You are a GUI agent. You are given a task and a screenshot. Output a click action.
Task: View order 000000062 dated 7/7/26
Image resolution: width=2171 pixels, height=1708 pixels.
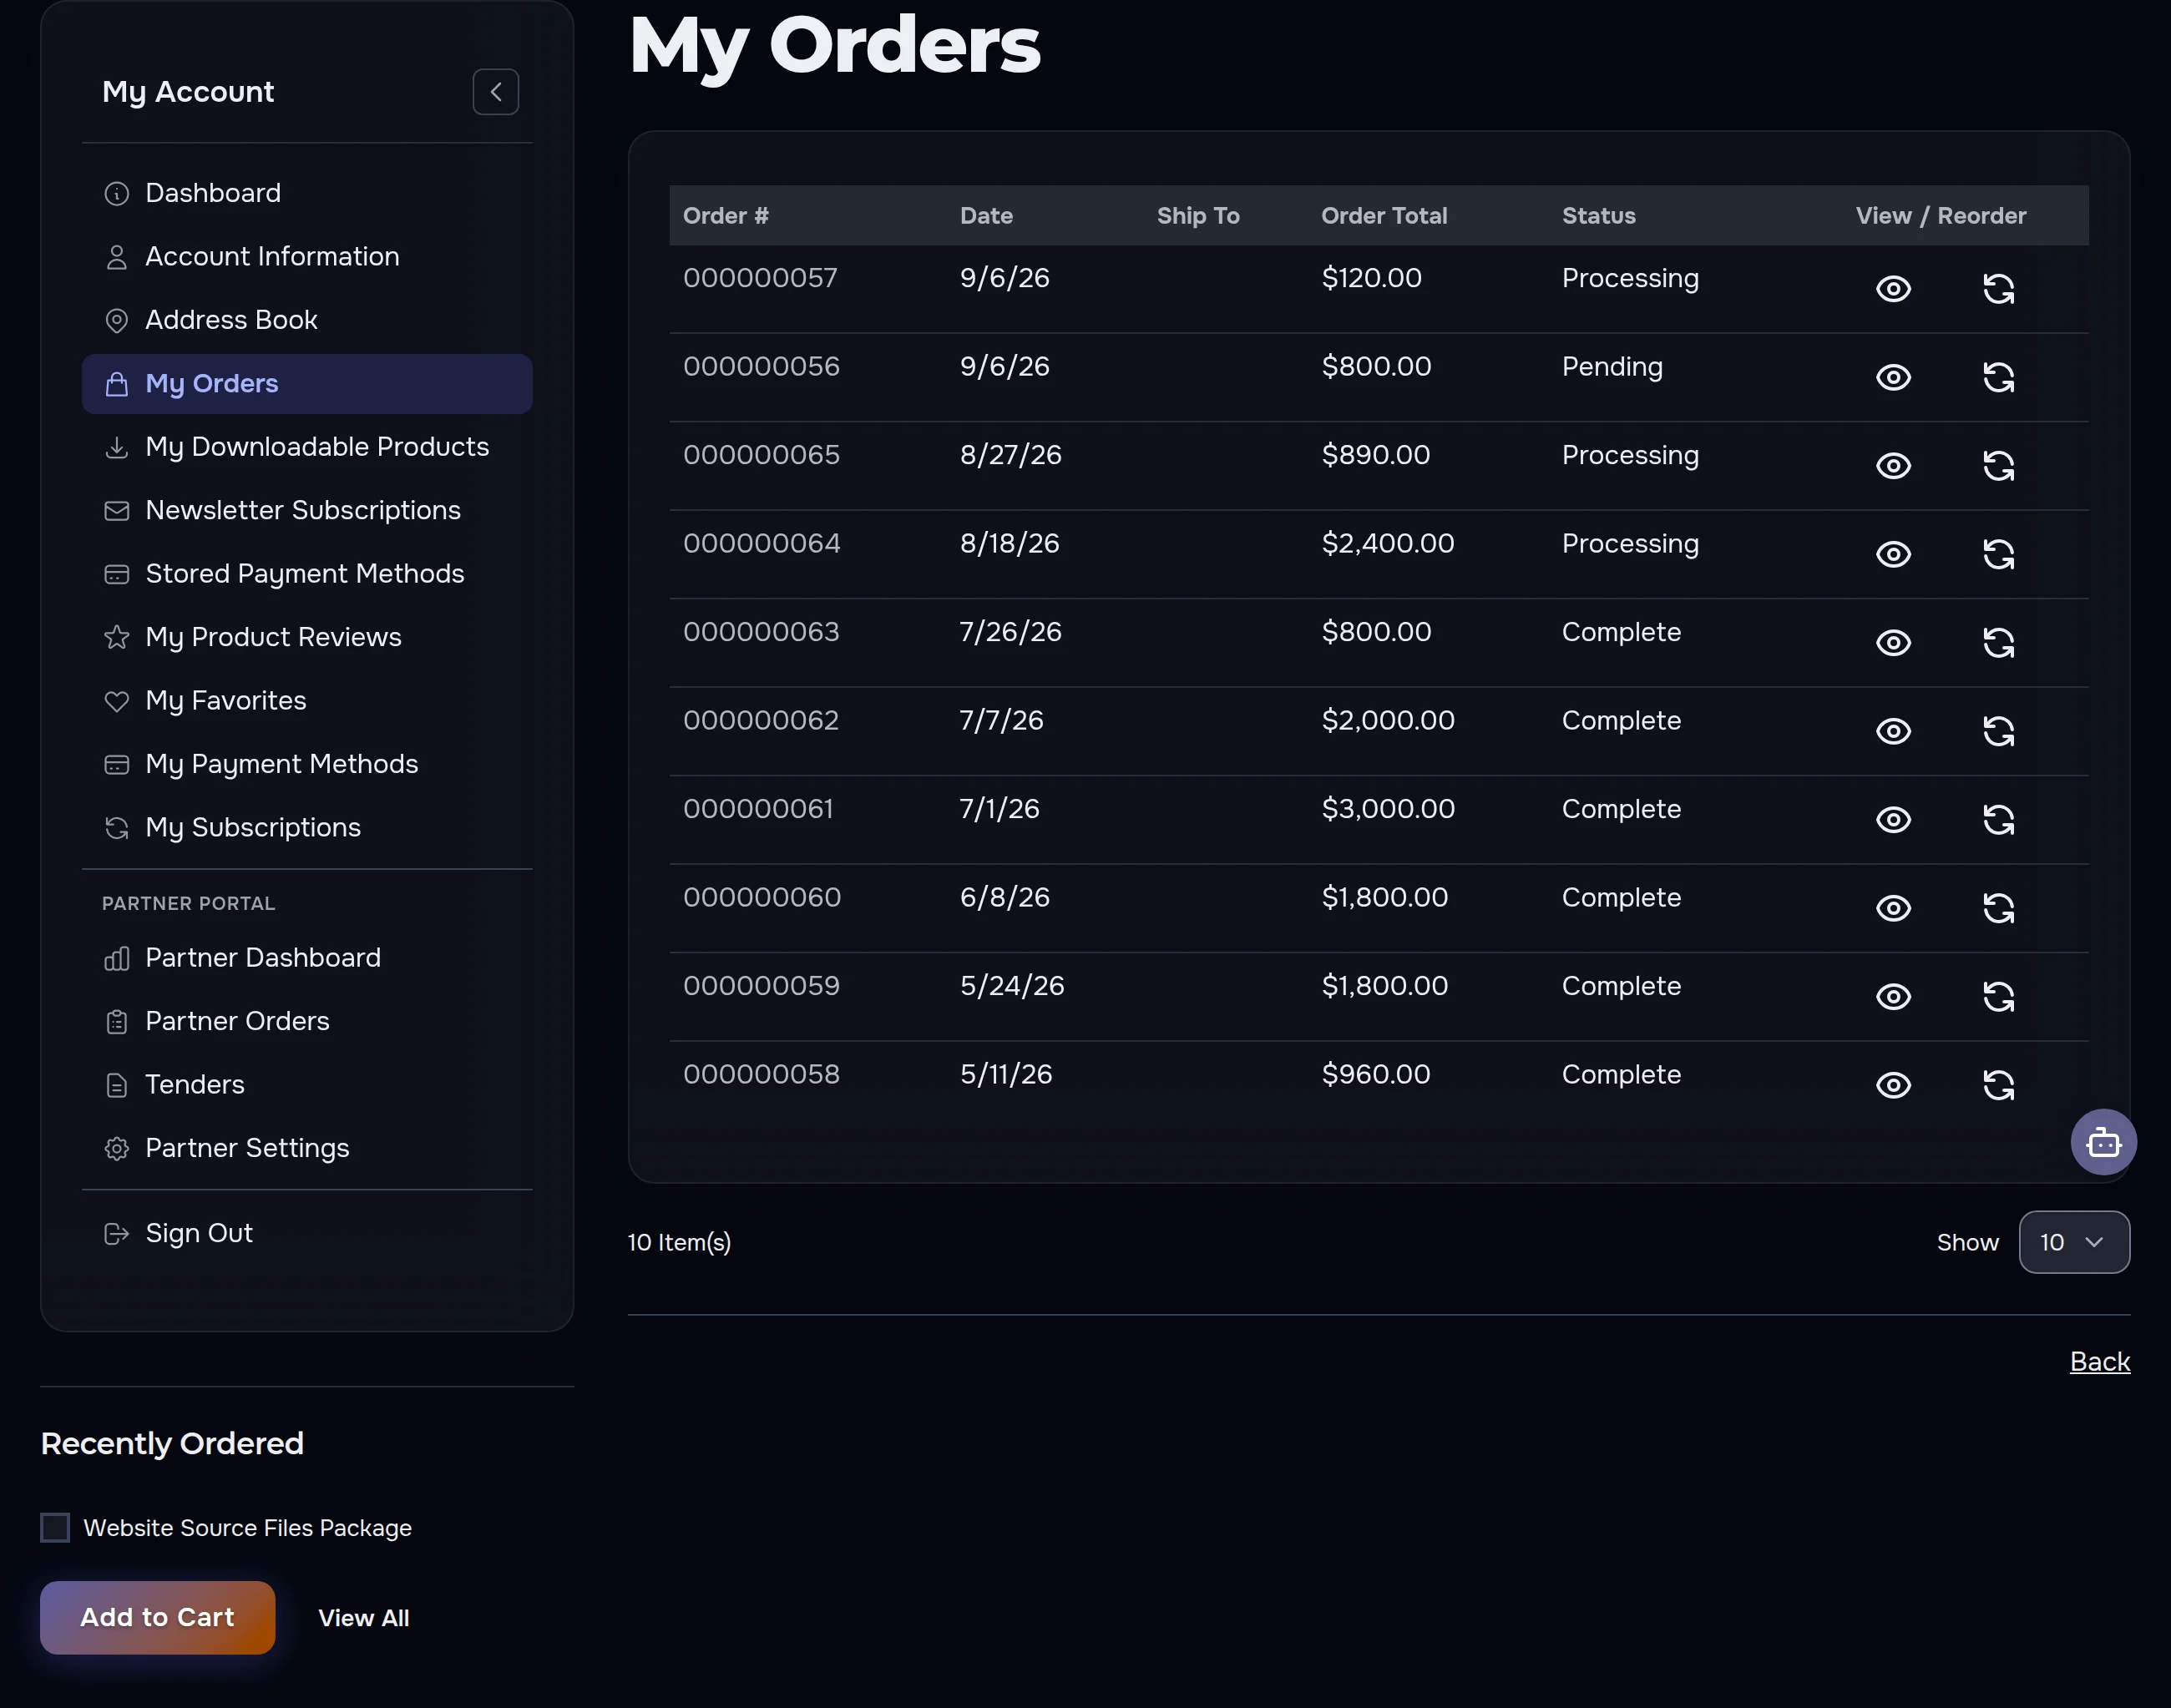click(x=1893, y=731)
